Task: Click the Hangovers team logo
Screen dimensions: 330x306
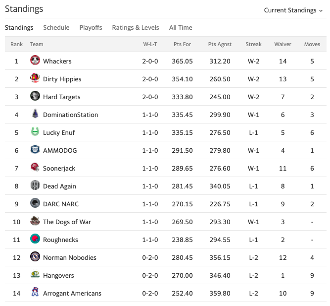Action: 35,275
